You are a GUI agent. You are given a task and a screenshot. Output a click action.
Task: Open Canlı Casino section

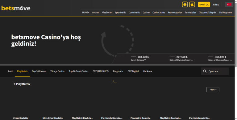[159, 13]
